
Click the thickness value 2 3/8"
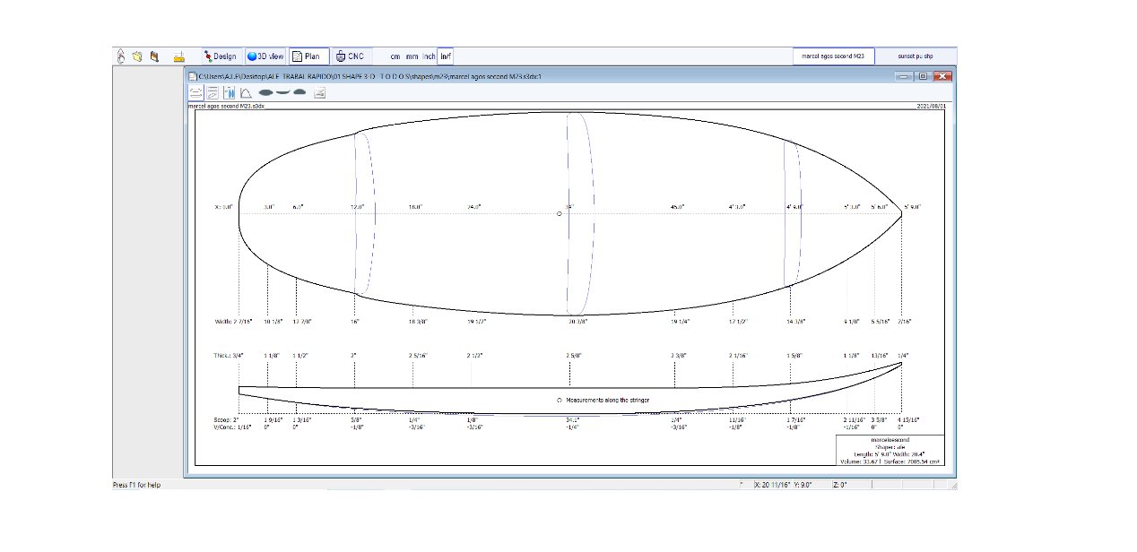coord(679,356)
